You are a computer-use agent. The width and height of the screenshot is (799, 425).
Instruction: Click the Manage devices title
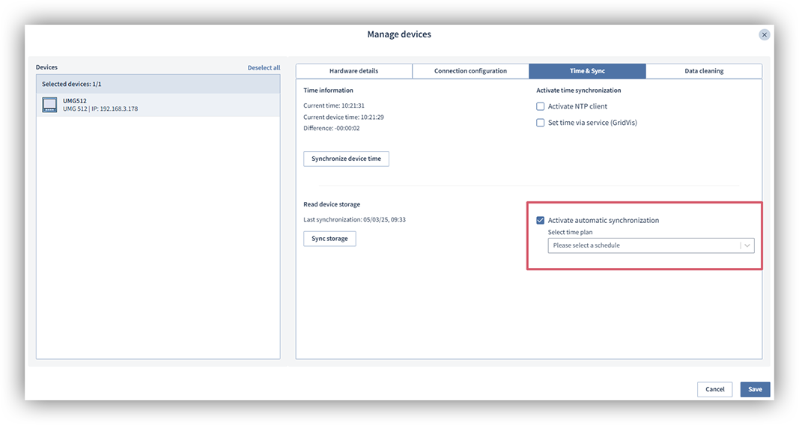(399, 34)
